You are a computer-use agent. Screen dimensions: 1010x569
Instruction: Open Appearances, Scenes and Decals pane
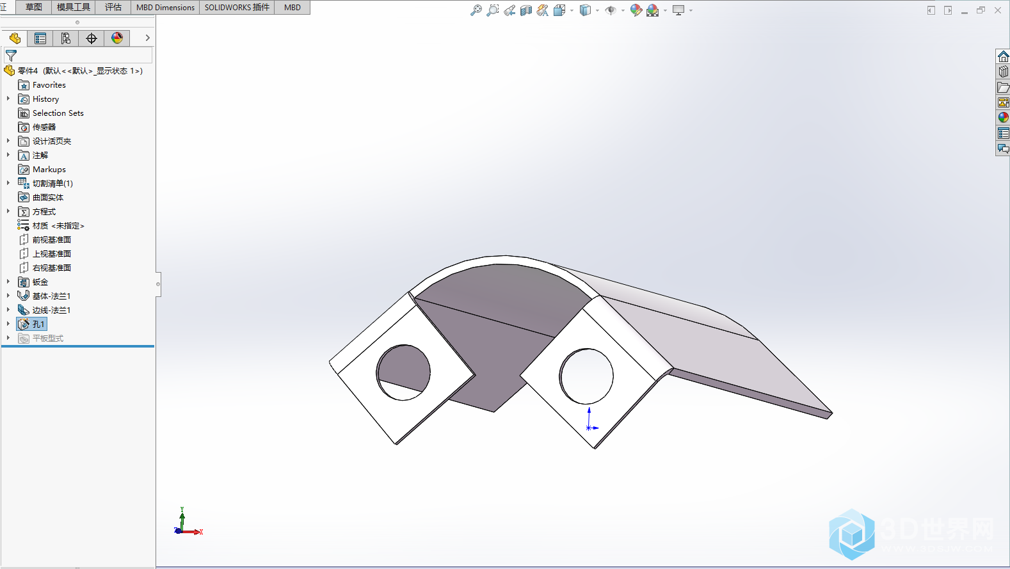(1003, 118)
